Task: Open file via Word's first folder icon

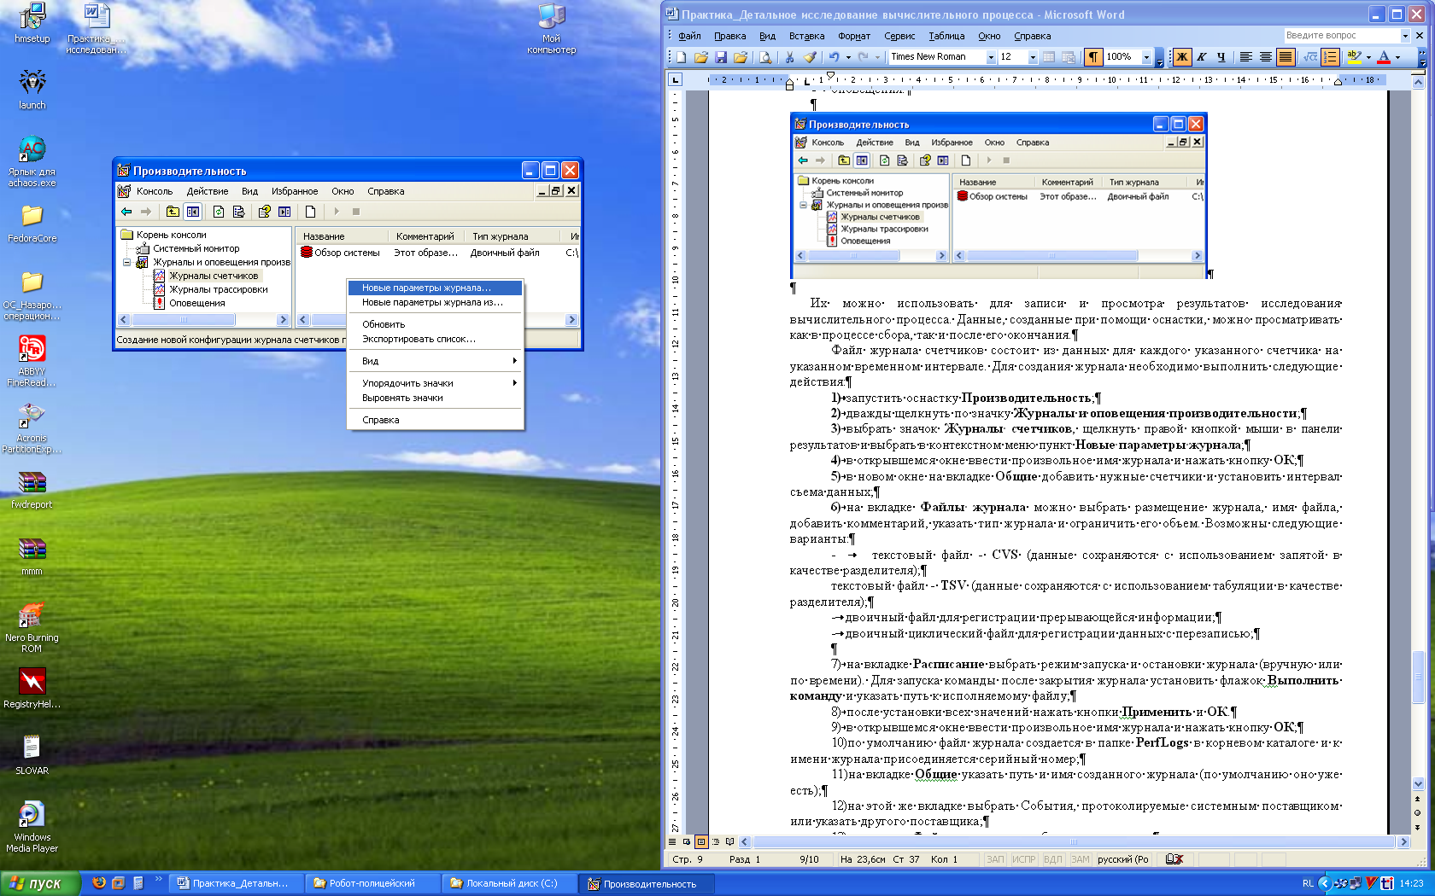Action: pos(701,57)
